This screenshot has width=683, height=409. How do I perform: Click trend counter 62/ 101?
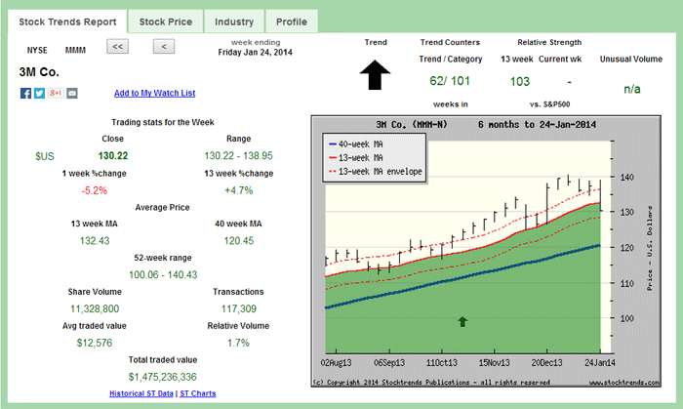tap(450, 81)
